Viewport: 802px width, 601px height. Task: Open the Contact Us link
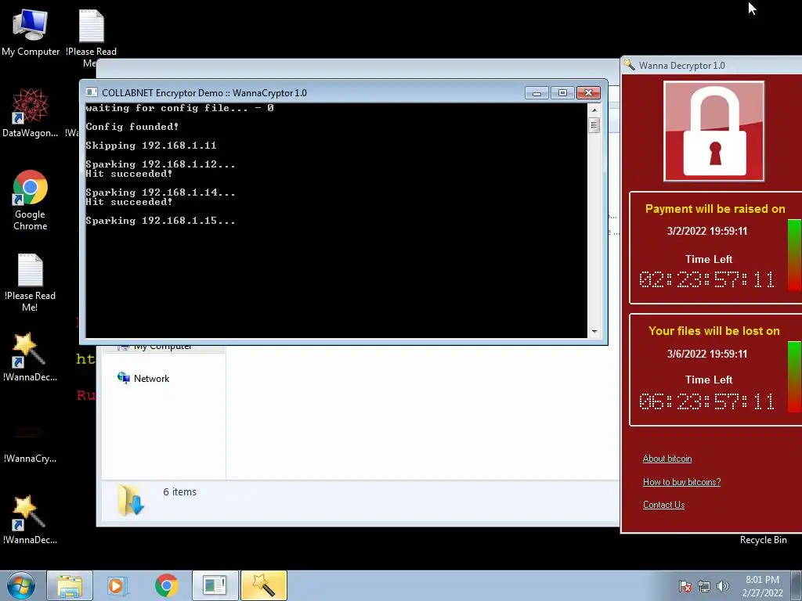tap(663, 505)
